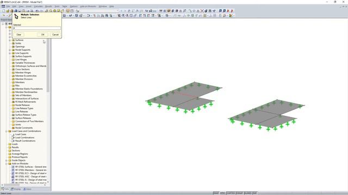Select Solids in the navigator tree

click(18, 43)
